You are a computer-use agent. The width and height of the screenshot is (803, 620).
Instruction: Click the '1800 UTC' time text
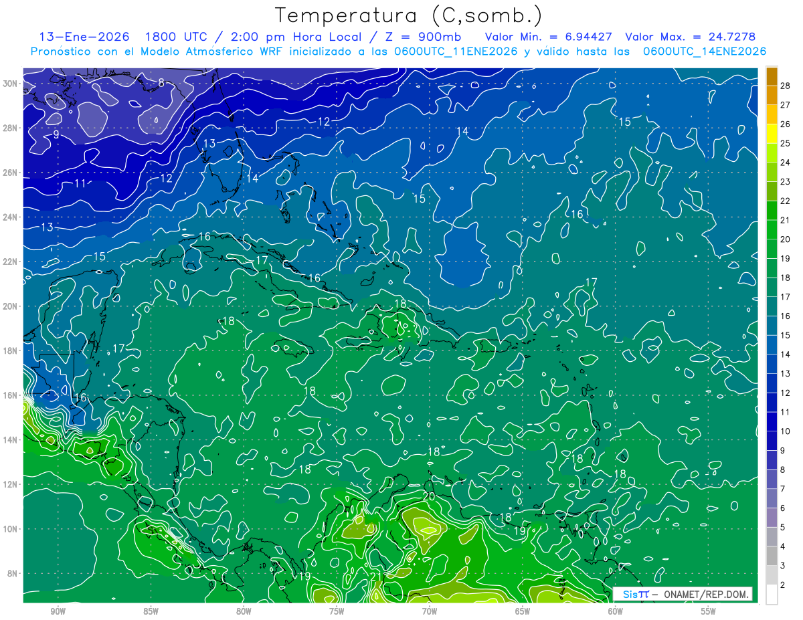(x=177, y=37)
